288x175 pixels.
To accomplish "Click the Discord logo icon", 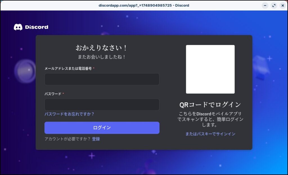I will click(x=18, y=27).
